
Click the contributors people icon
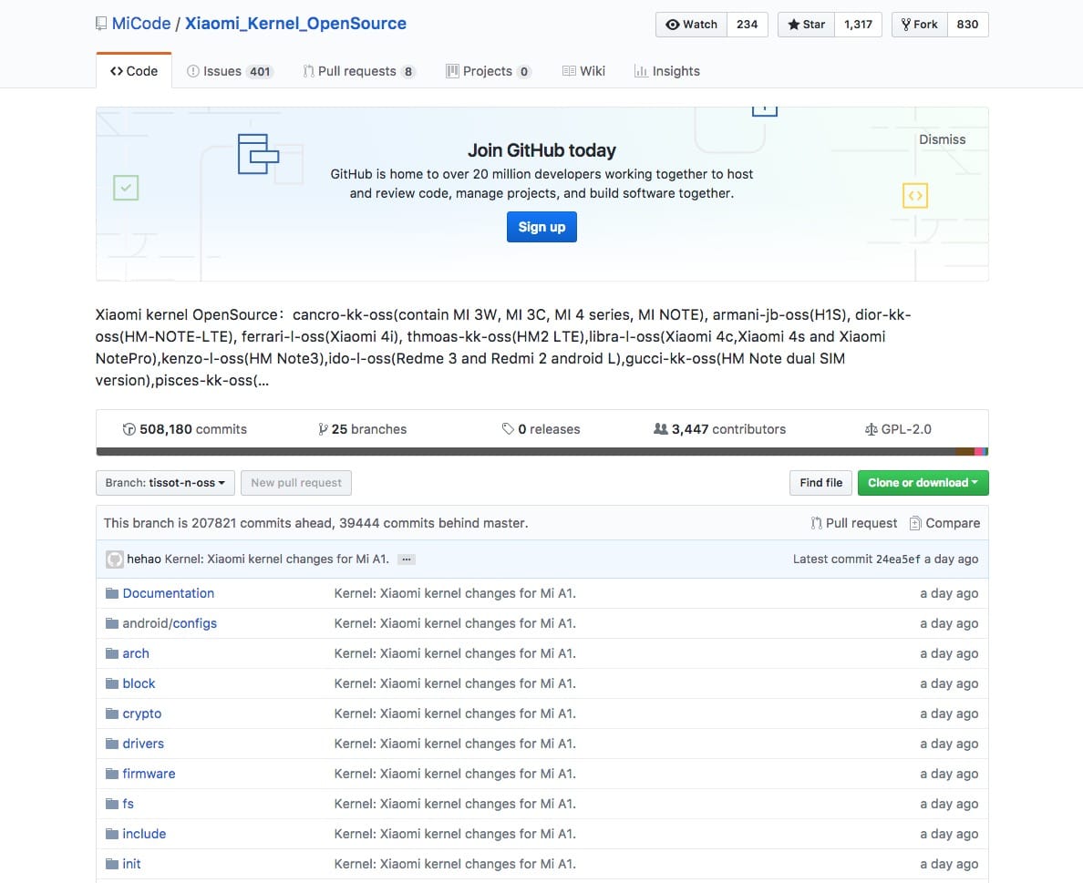(660, 429)
